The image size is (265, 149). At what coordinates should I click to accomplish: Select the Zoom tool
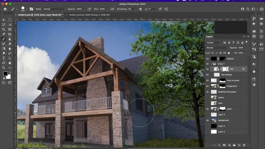tap(4, 67)
